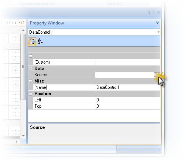Close the document tab with X
This screenshot has height=161, width=185.
pos(159,12)
